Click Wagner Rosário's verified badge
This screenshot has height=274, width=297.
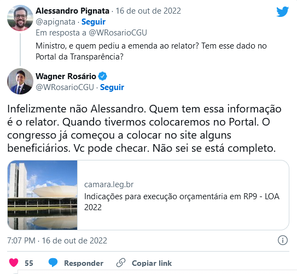pos(102,76)
